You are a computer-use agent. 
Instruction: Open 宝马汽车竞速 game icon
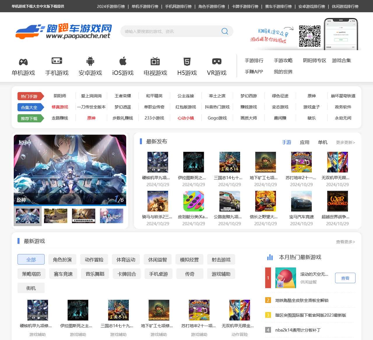click(x=301, y=201)
